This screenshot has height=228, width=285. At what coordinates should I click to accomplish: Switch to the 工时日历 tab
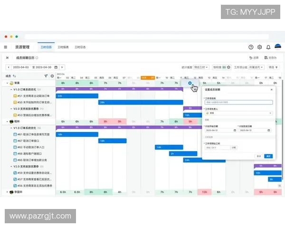pos(46,47)
